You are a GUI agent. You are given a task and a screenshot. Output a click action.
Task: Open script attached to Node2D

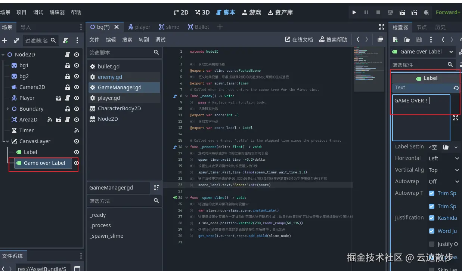point(68,55)
